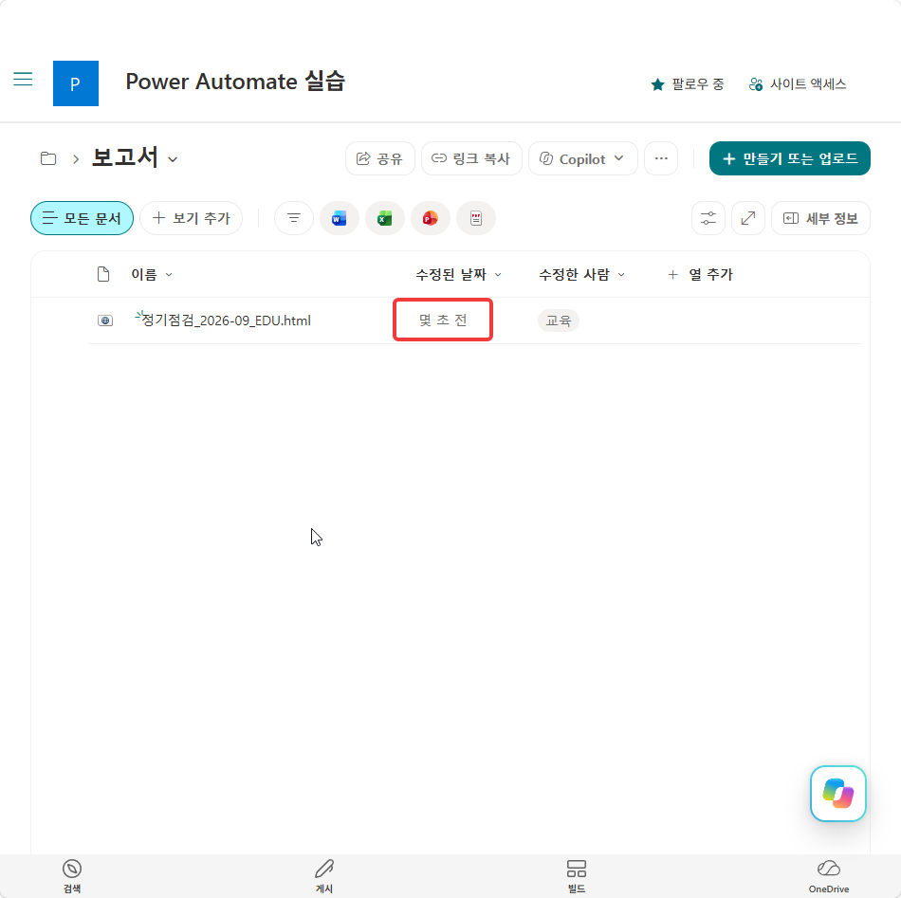Viewport: 901px width, 898px height.
Task: Click 만들기 또는 업로드 button
Action: tap(789, 158)
